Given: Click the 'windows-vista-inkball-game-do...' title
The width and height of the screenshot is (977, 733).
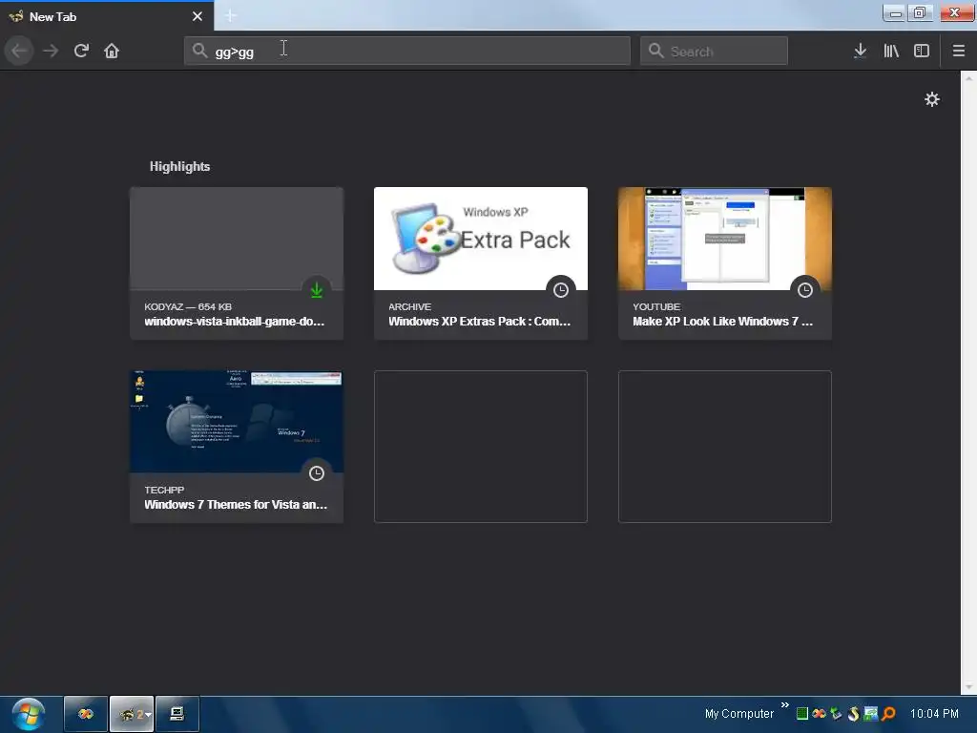Looking at the screenshot, I should point(235,322).
